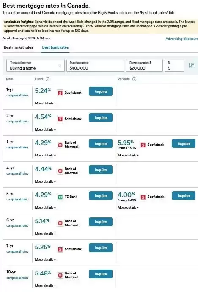Open the filter sliders icon
This screenshot has width=198, height=292.
point(191,65)
